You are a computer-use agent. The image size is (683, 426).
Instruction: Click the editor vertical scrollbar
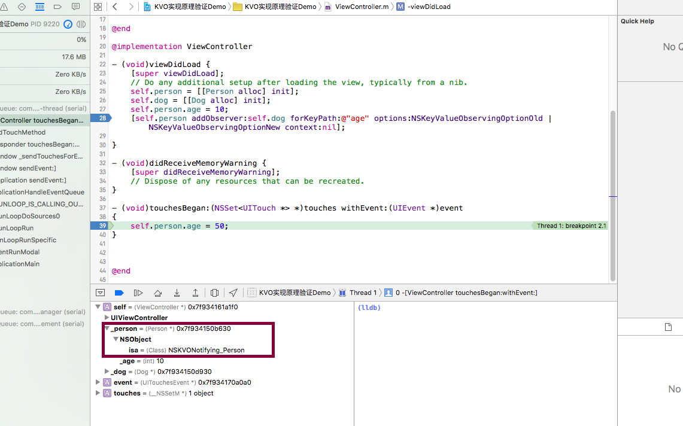pos(613,196)
